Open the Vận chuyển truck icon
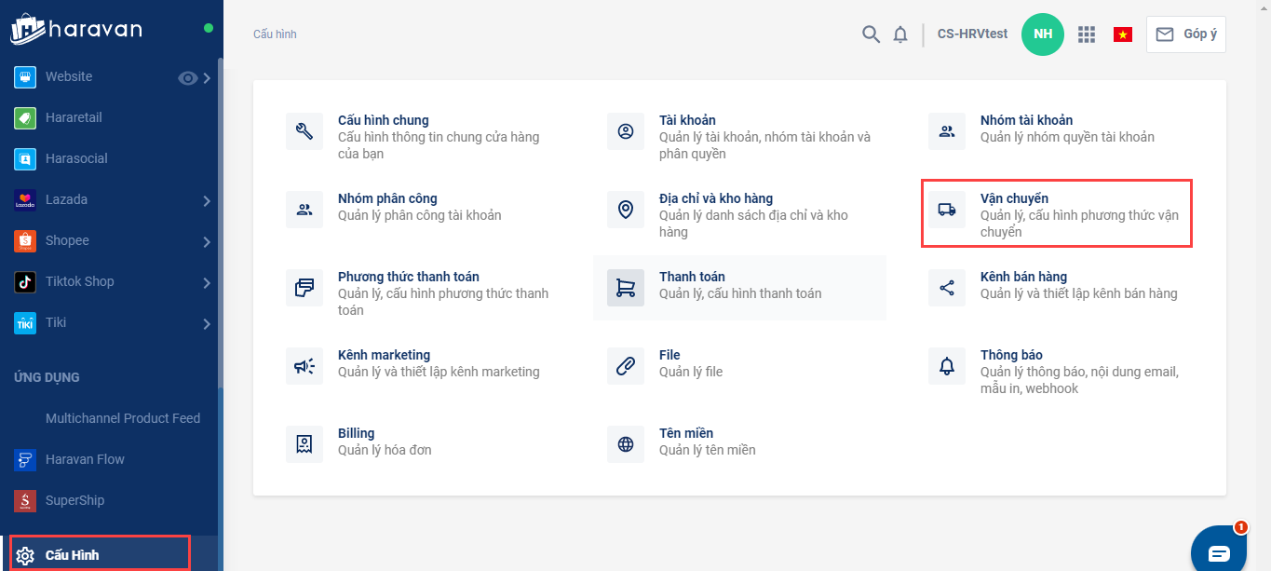Image resolution: width=1271 pixels, height=571 pixels. tap(947, 210)
